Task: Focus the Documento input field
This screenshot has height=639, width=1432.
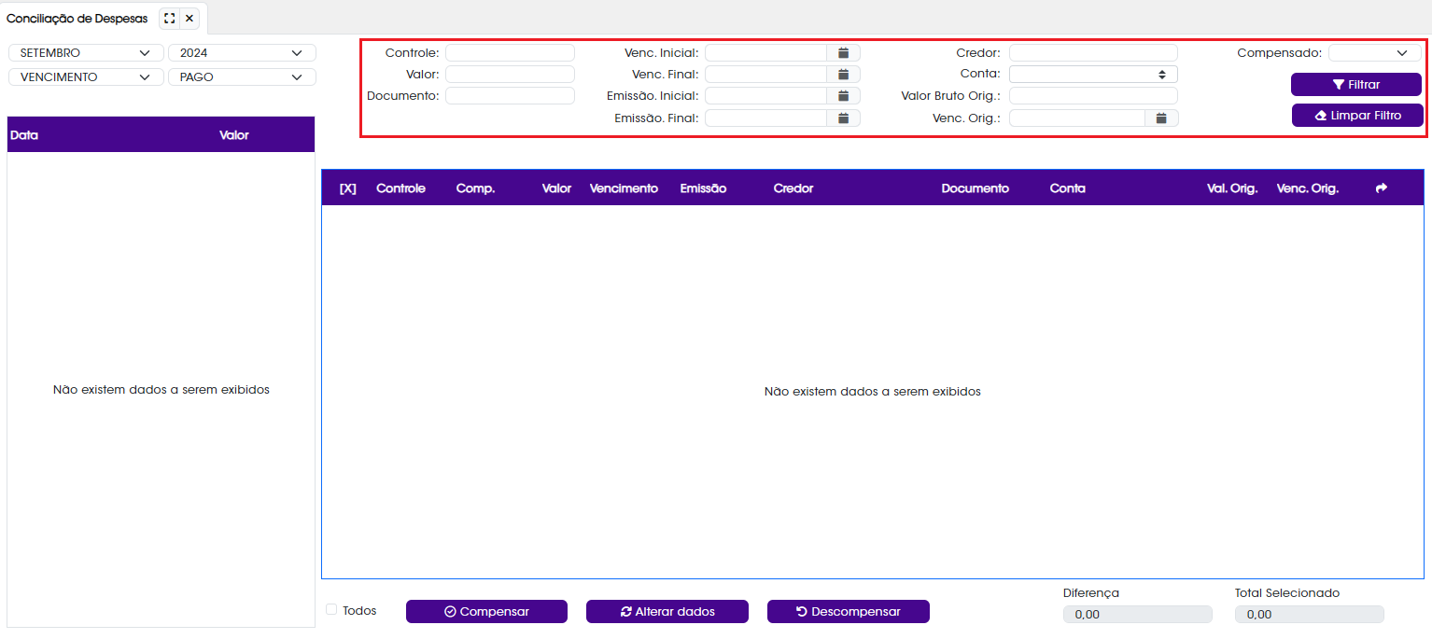Action: tap(510, 95)
